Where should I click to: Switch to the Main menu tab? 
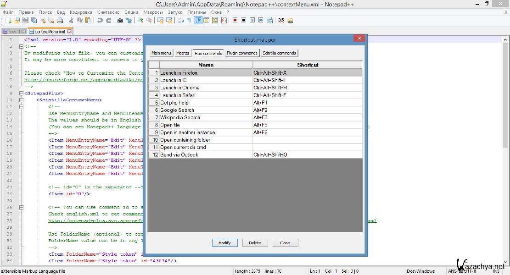[161, 53]
